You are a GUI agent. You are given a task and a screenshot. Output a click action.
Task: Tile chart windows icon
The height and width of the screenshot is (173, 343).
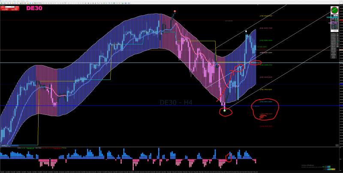click(x=114, y=3)
